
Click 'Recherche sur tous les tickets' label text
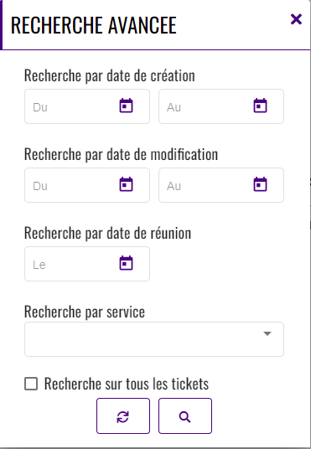[127, 384]
